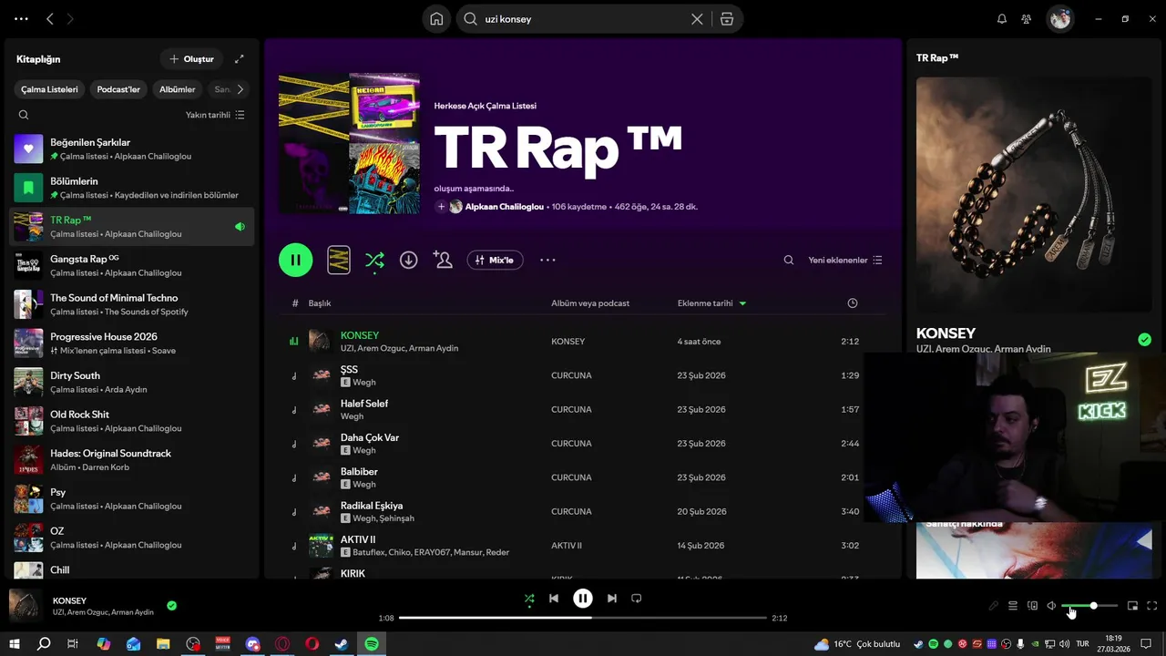1166x656 pixels.
Task: Open CURCUNA album link for Balbiber
Action: [x=571, y=477]
